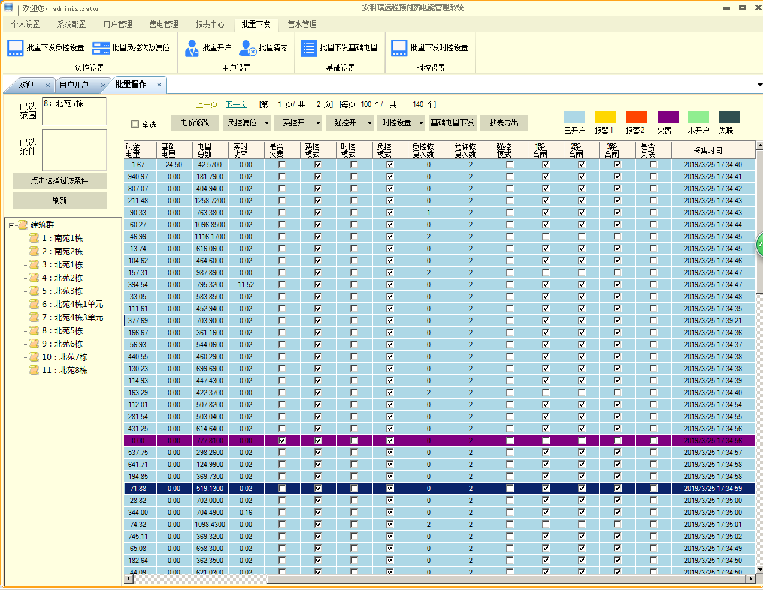Select tree node 11：北苑8栋
This screenshot has width=763, height=590.
pyautogui.click(x=65, y=370)
